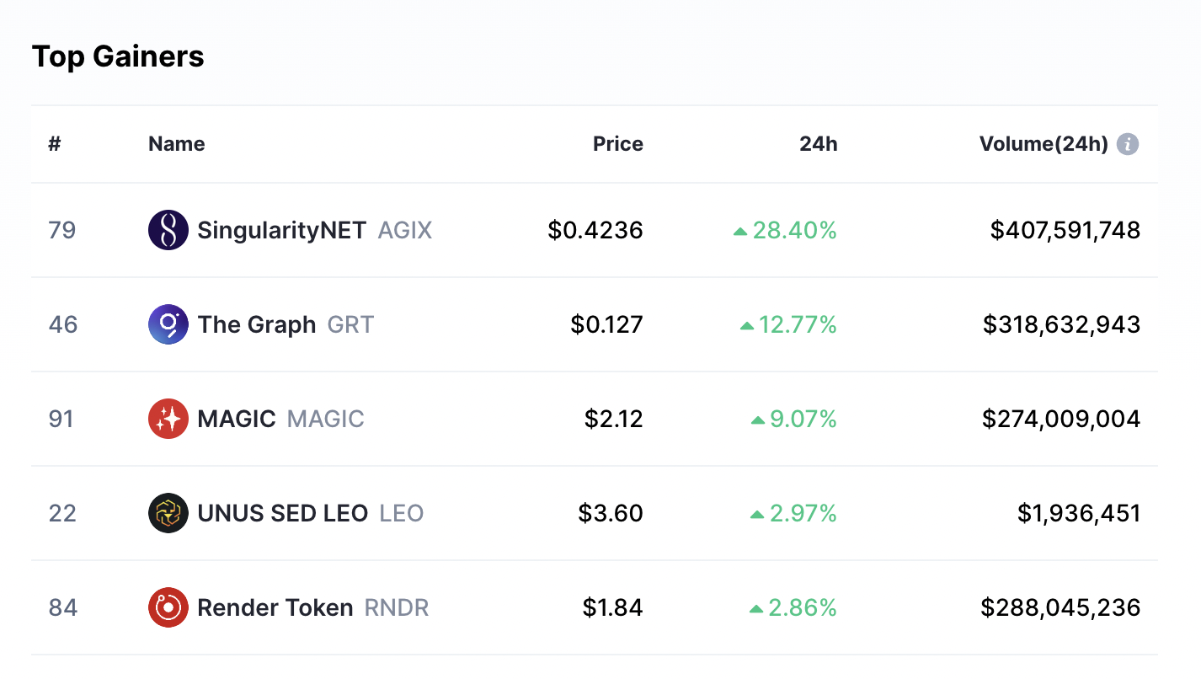The width and height of the screenshot is (1201, 679).
Task: Select the MAGIC token logo
Action: click(x=168, y=419)
